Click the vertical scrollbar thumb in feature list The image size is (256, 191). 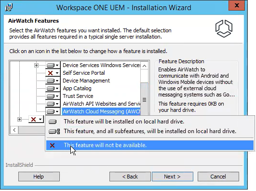coord(144,99)
